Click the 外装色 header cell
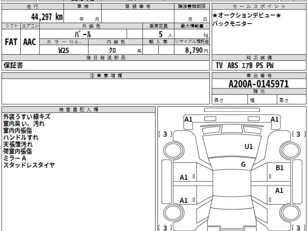308x231 pixels. pyautogui.click(x=91, y=26)
